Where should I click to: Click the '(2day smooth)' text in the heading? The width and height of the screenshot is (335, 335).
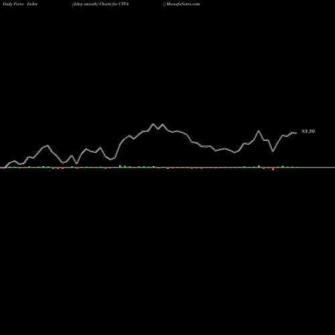(x=85, y=4)
